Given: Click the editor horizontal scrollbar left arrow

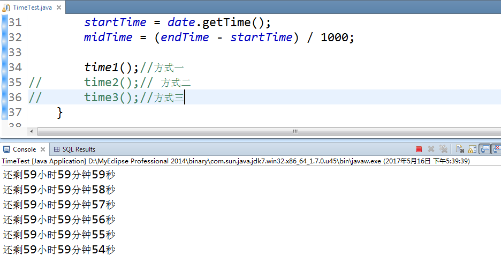Looking at the screenshot, I should tap(32, 131).
